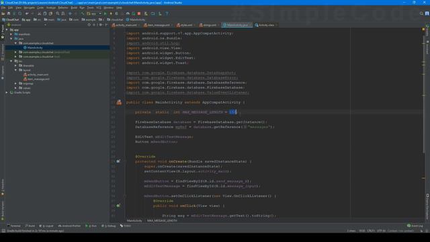The width and height of the screenshot is (430, 242).
Task: Expand the manifests folder
Action: (11, 34)
